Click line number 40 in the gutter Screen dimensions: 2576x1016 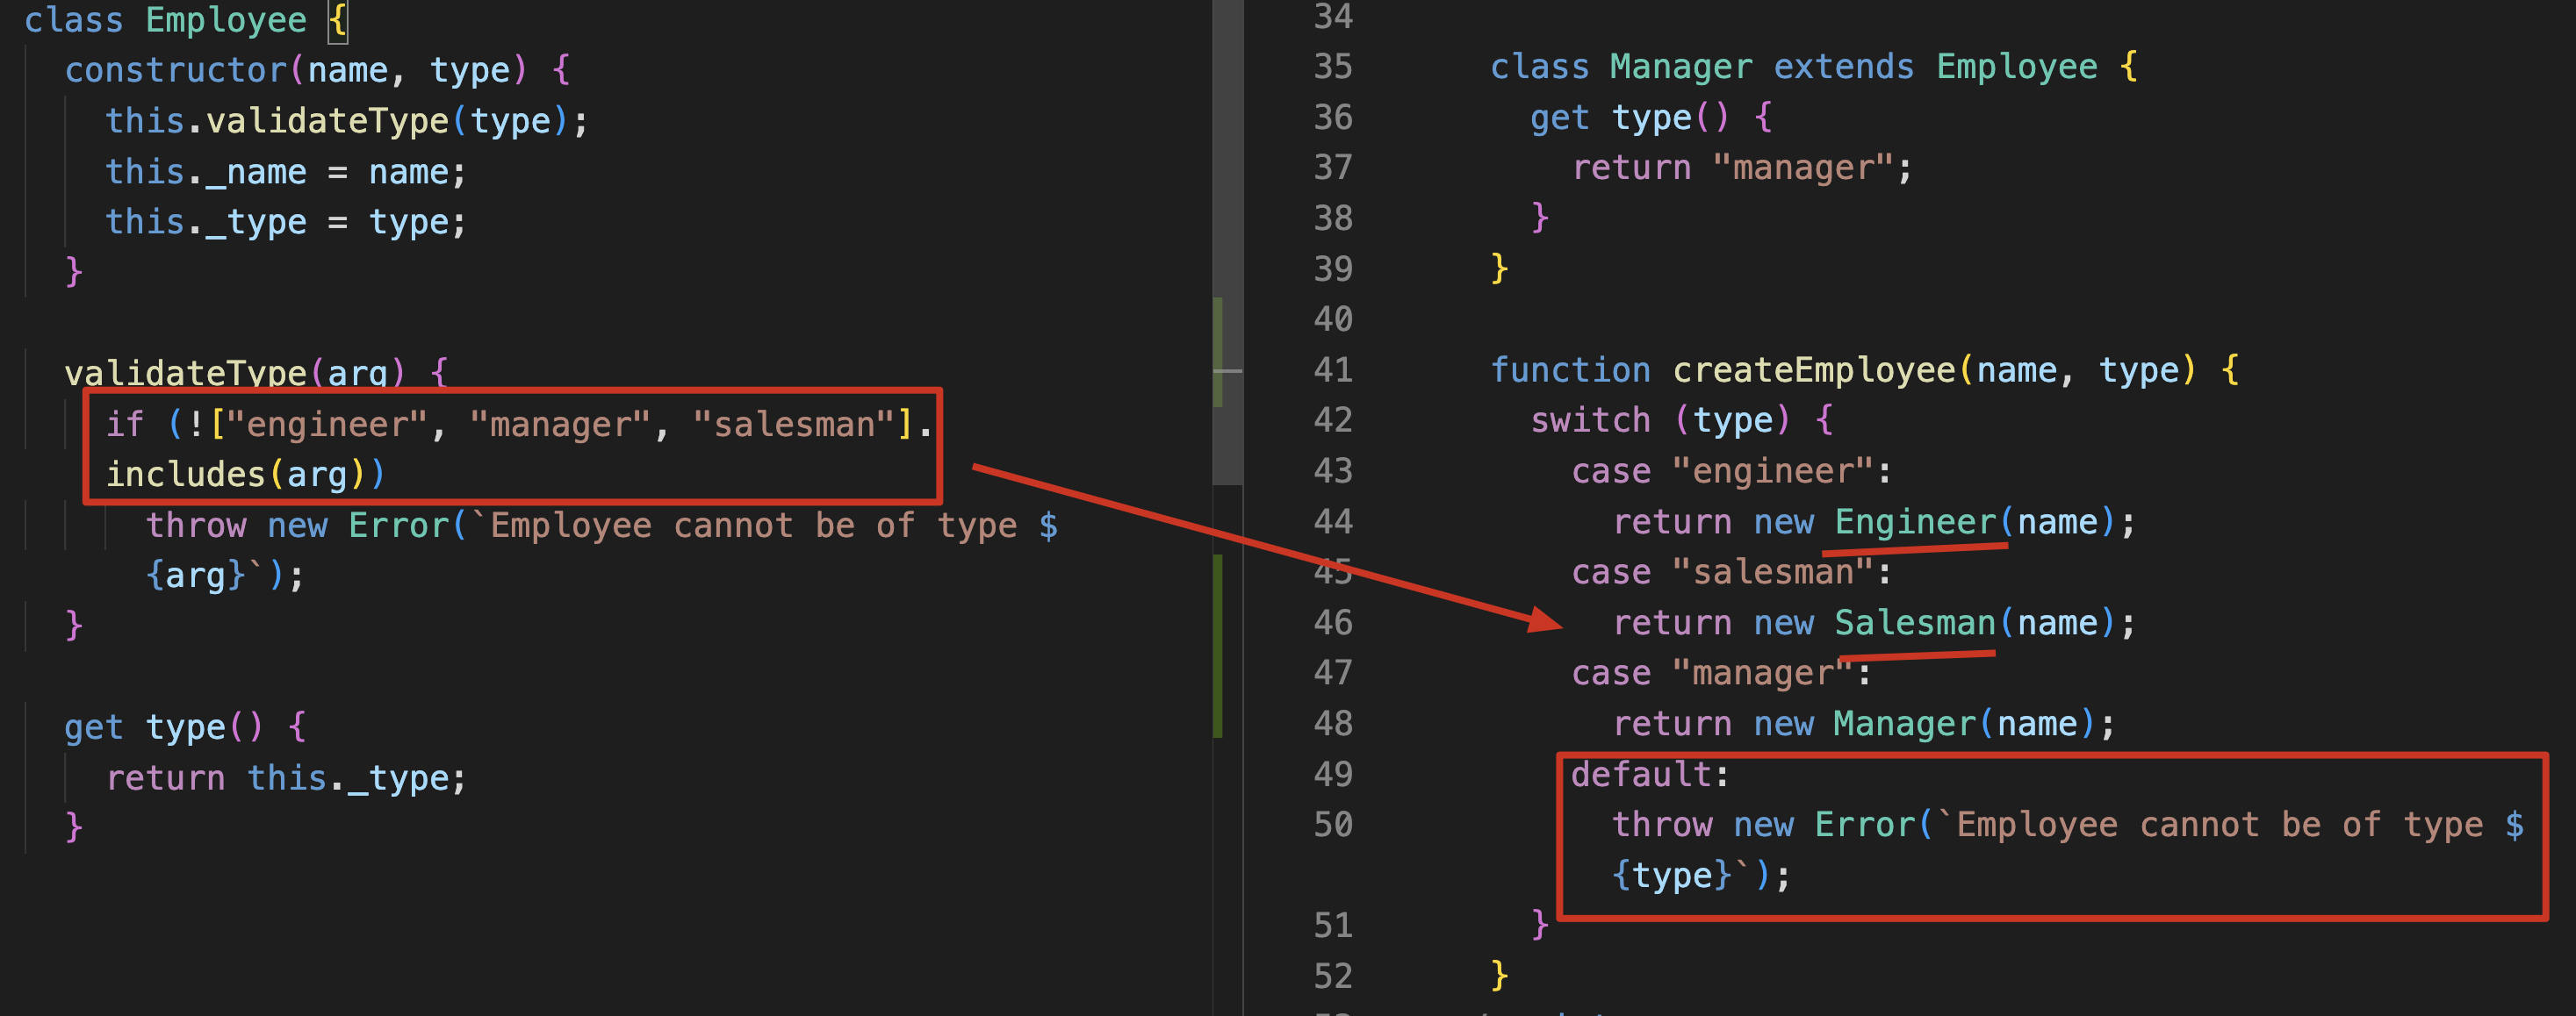point(1332,319)
